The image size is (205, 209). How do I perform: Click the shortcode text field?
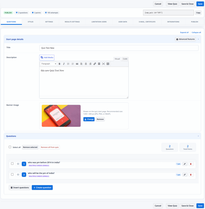click(168, 13)
